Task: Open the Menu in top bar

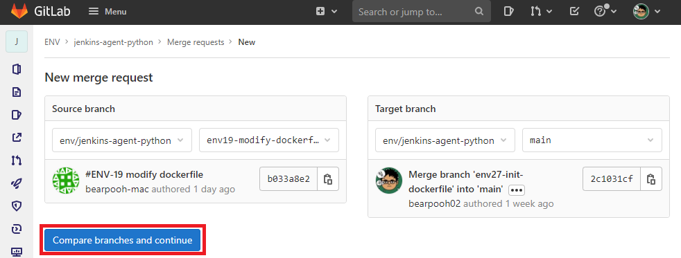Action: tap(107, 12)
